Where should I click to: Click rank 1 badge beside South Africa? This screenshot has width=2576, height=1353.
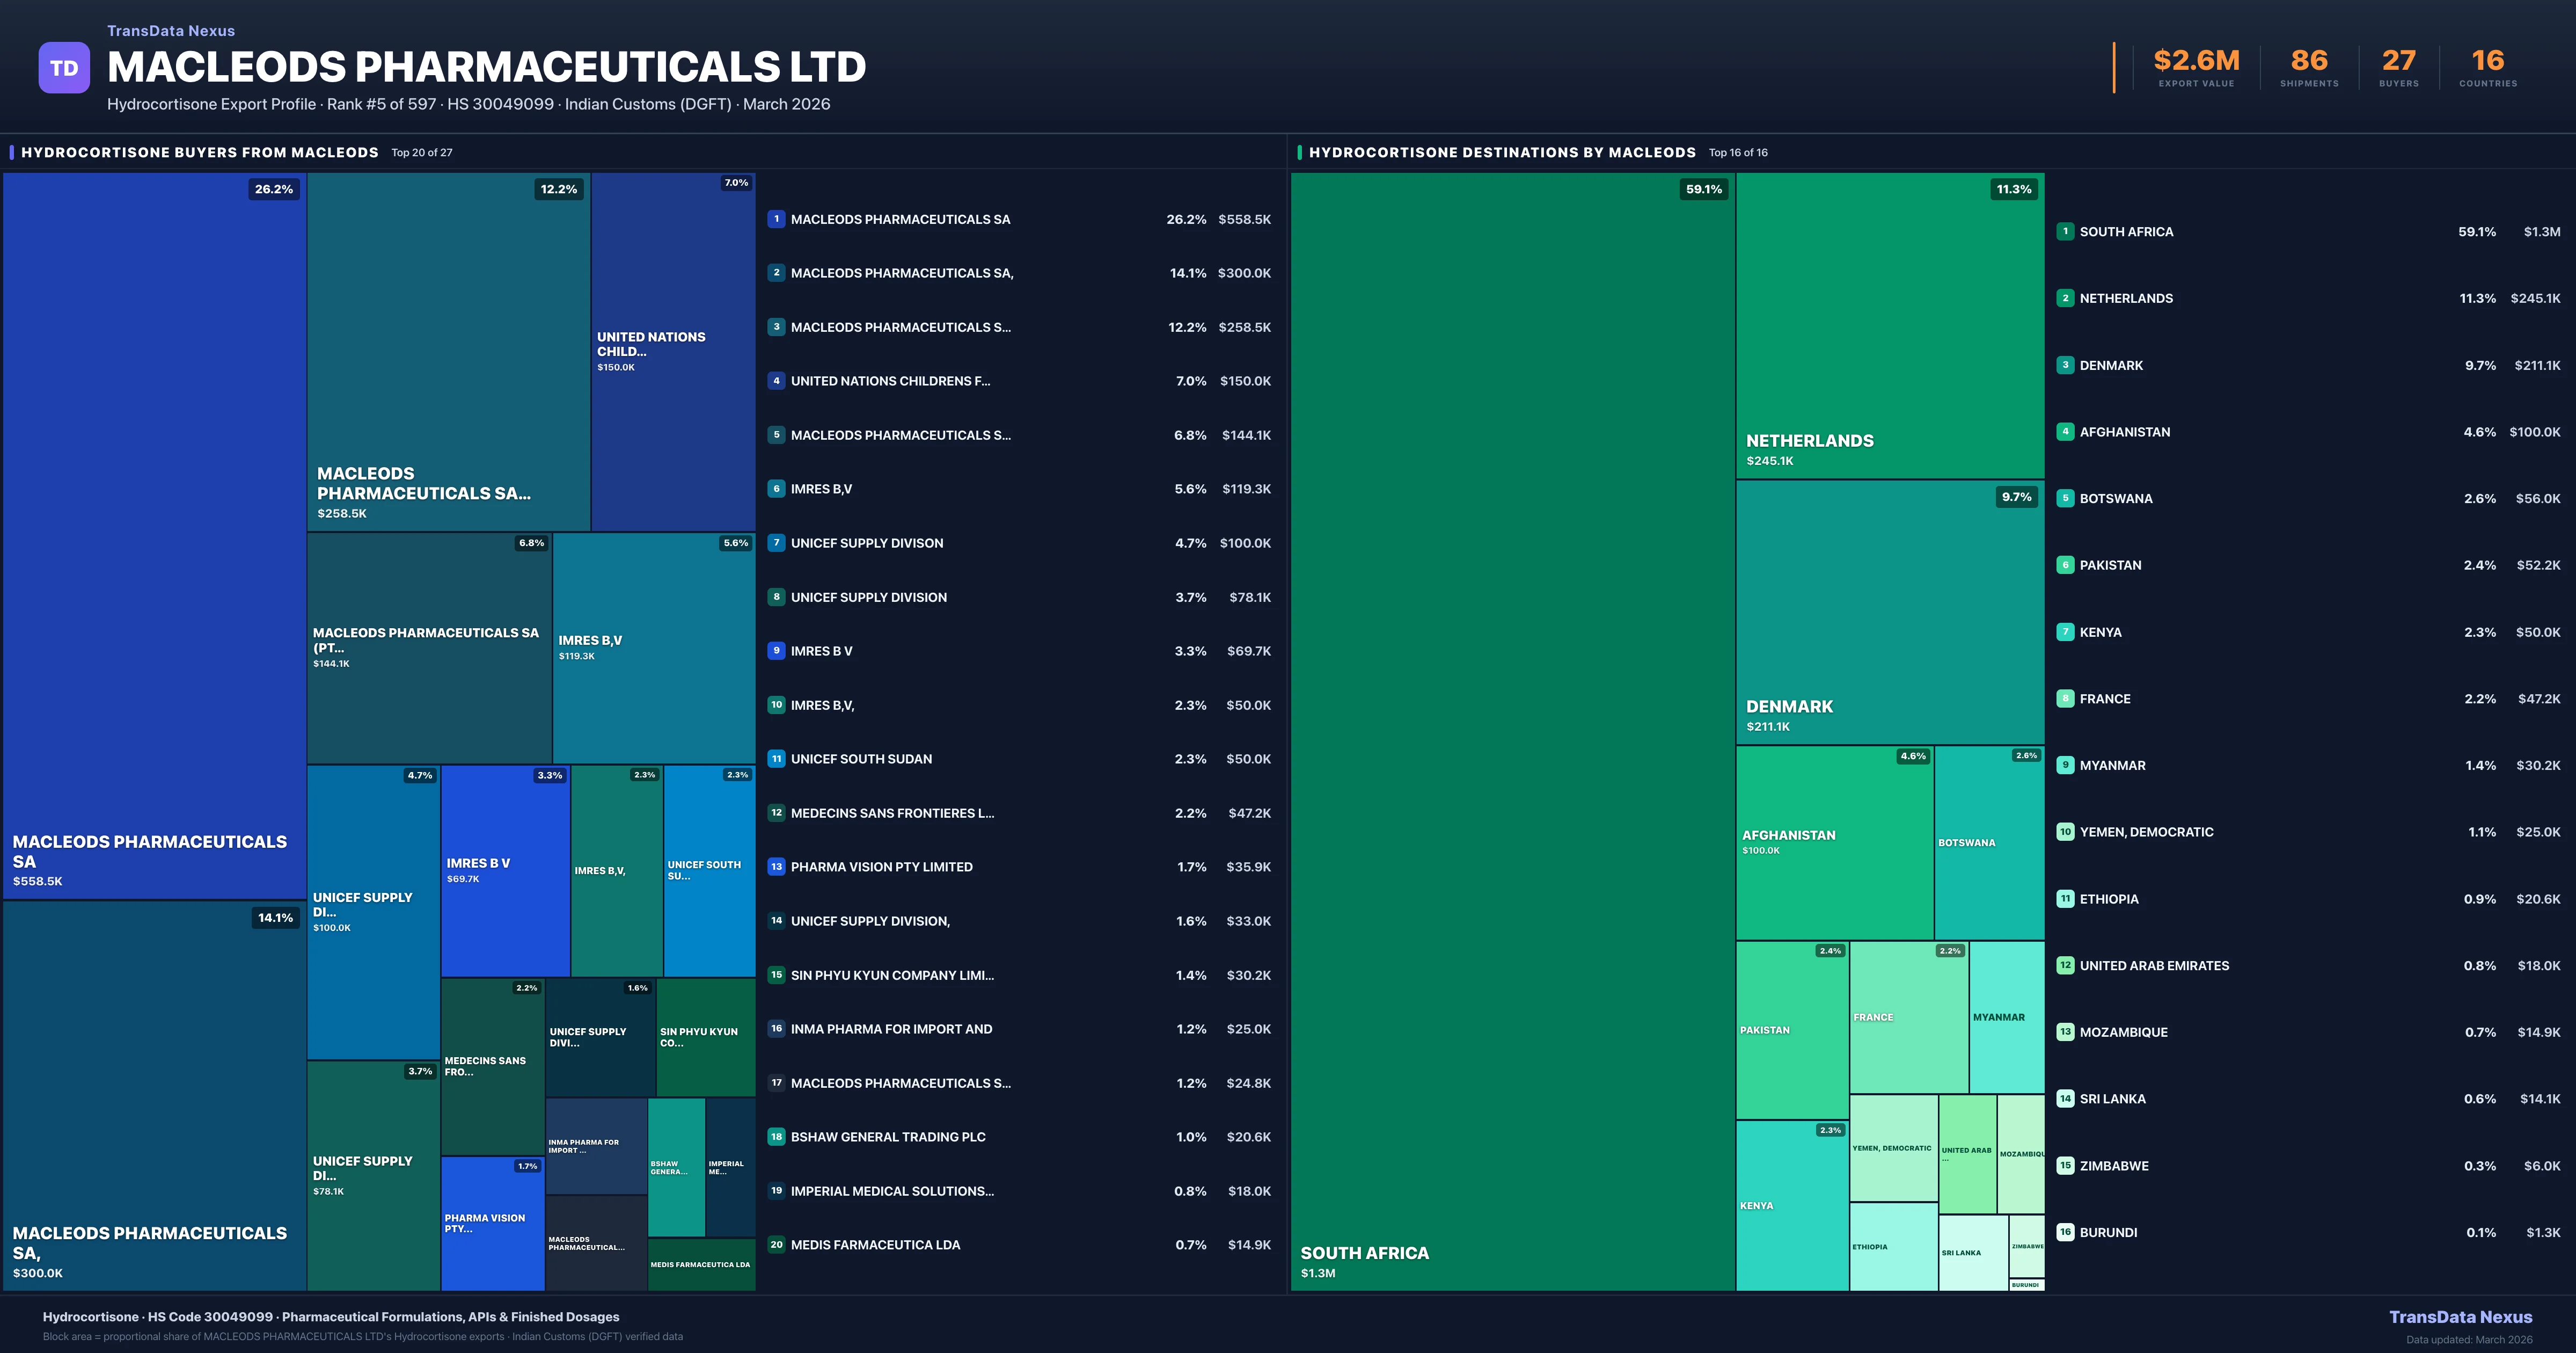click(x=2065, y=231)
